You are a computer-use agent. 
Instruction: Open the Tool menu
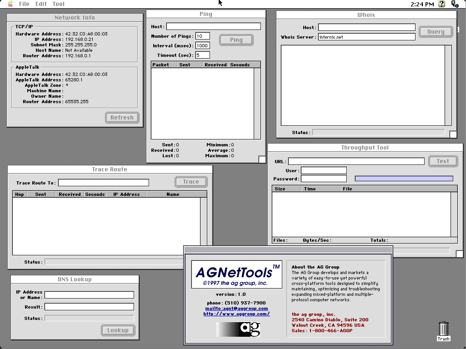click(58, 4)
